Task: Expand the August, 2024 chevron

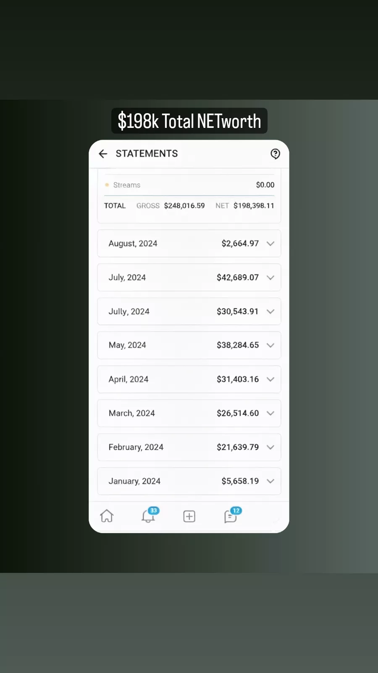Action: 270,244
